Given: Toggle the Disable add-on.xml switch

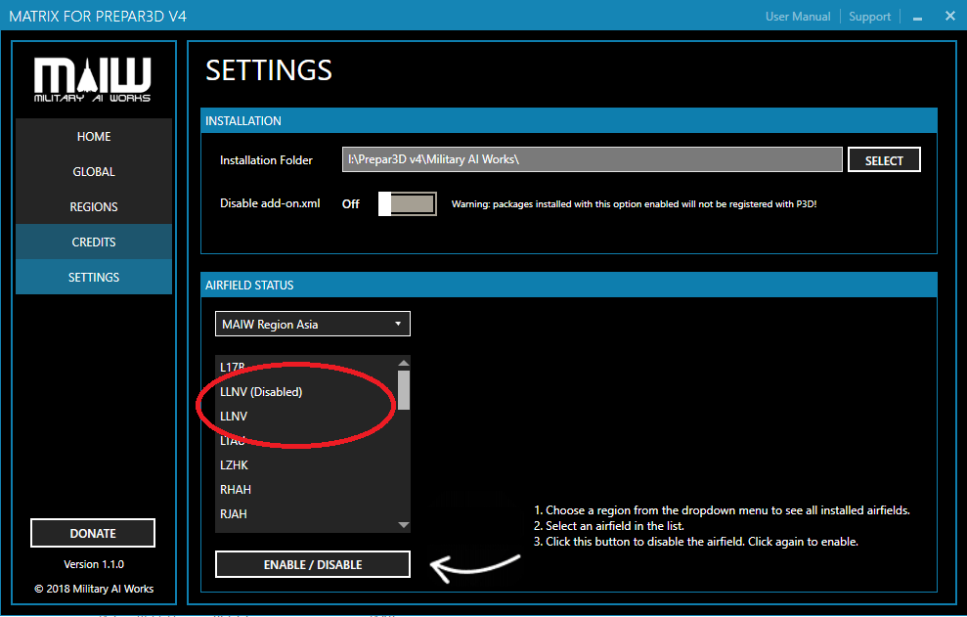Looking at the screenshot, I should [x=407, y=203].
